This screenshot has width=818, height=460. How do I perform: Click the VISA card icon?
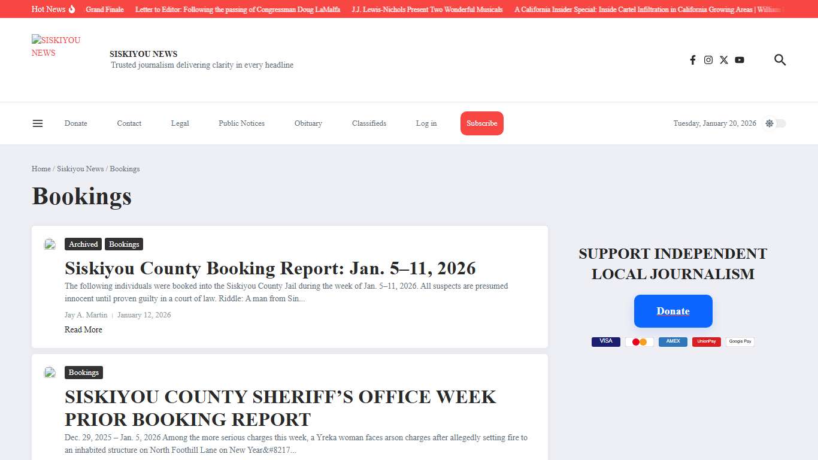click(x=605, y=341)
